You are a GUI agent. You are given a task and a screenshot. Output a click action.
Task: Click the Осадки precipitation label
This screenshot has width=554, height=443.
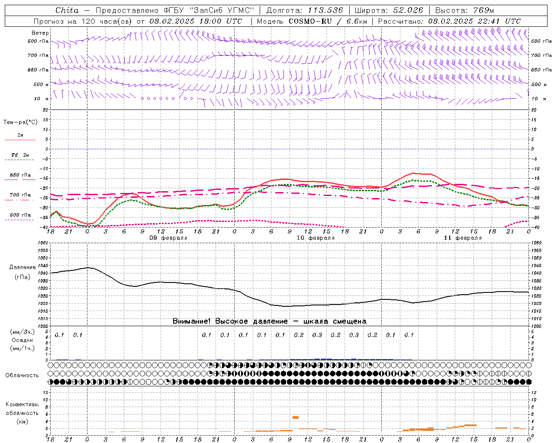[x=22, y=340]
